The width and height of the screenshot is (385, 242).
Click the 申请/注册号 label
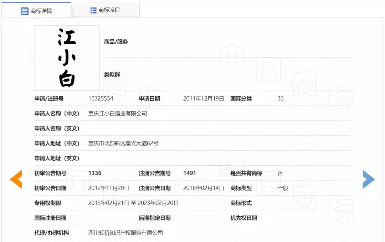49,99
